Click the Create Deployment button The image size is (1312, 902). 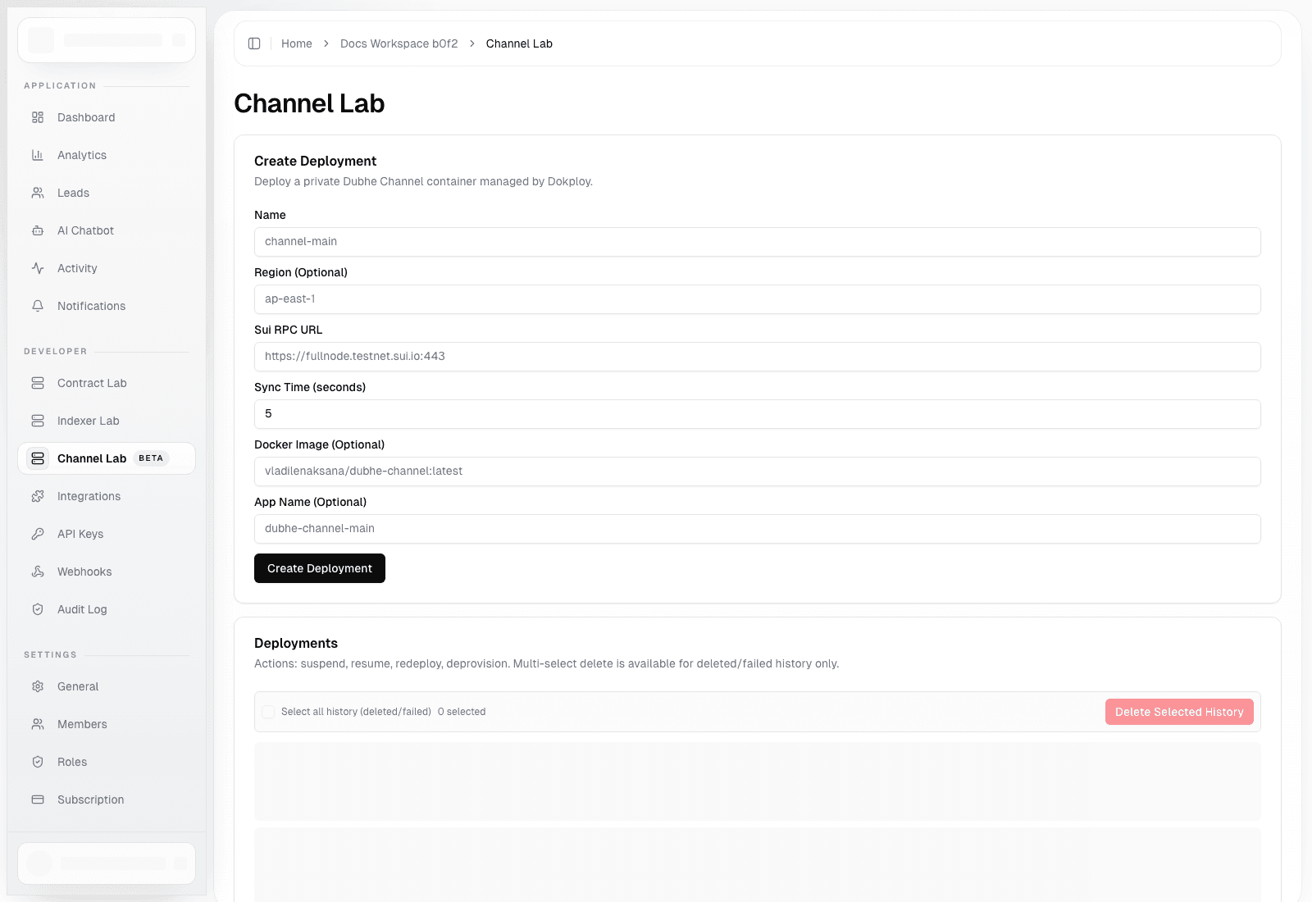point(319,567)
